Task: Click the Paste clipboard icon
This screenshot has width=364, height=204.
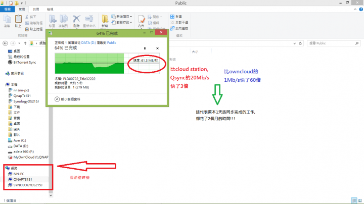Action: tap(18, 19)
